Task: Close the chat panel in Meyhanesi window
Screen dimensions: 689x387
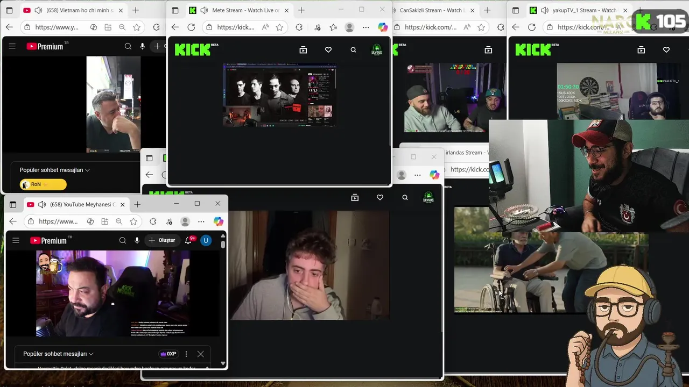Action: click(200, 354)
